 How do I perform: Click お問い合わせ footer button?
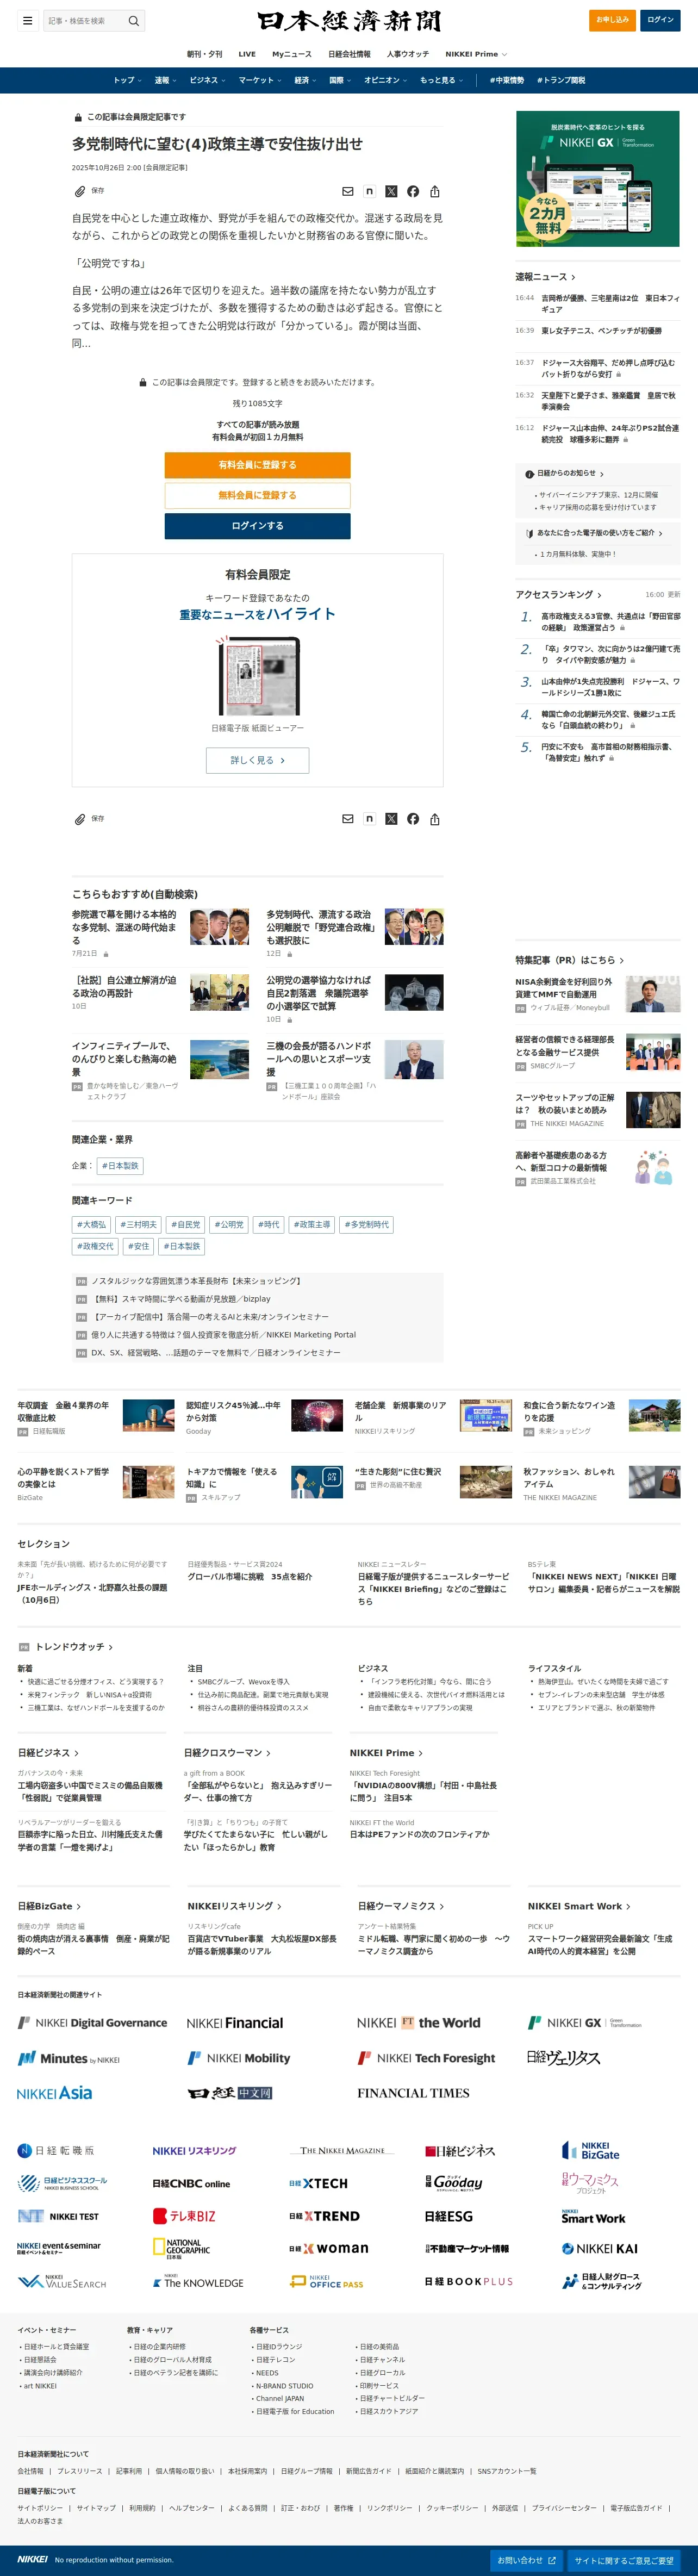click(527, 2560)
